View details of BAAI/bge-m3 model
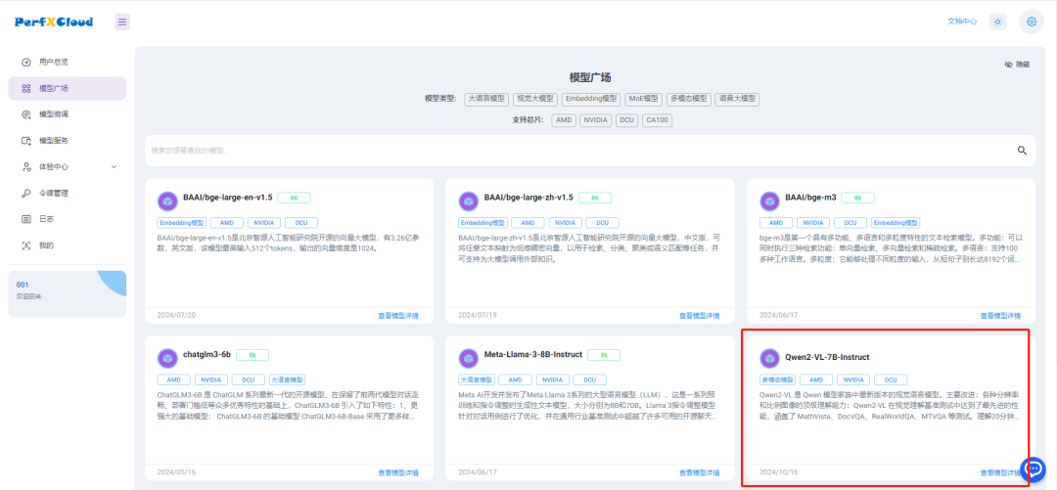This screenshot has height=490, width=1057. click(x=1000, y=316)
